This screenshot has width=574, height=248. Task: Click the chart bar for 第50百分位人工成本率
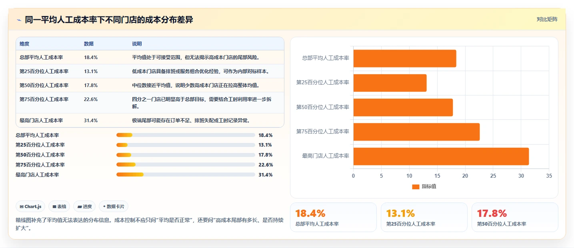(x=403, y=107)
